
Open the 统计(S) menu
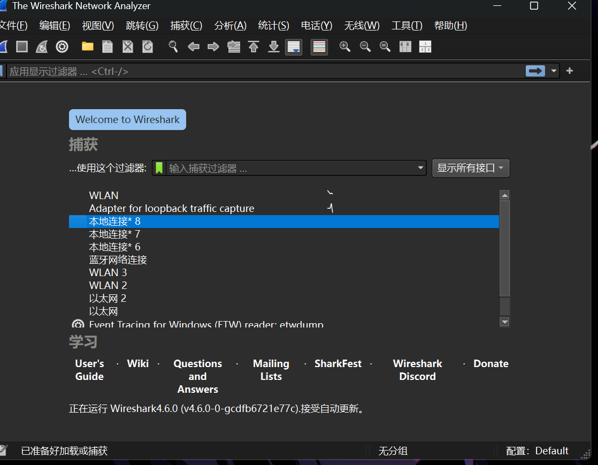click(273, 26)
